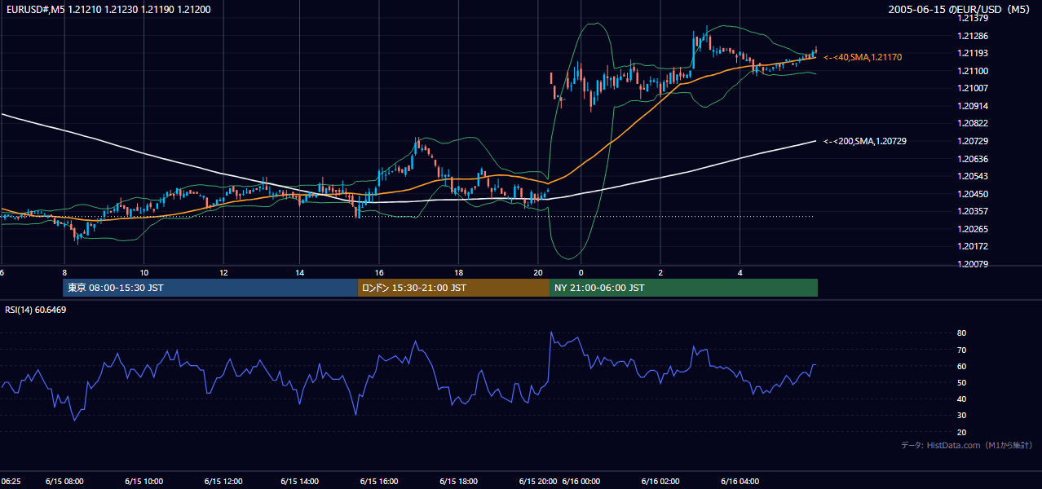Image resolution: width=1042 pixels, height=489 pixels.
Task: Click the 200 SMA 1.20729 white label
Action: pos(865,142)
